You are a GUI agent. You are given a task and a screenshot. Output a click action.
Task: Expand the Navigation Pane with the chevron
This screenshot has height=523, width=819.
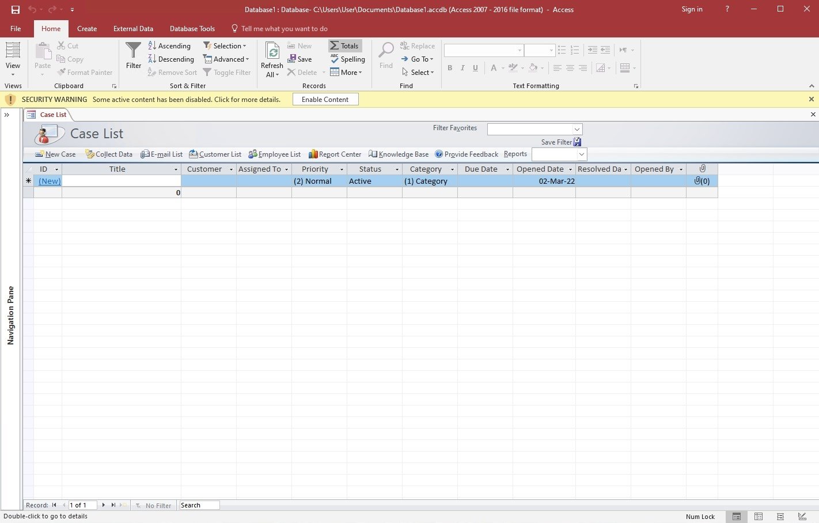point(7,115)
